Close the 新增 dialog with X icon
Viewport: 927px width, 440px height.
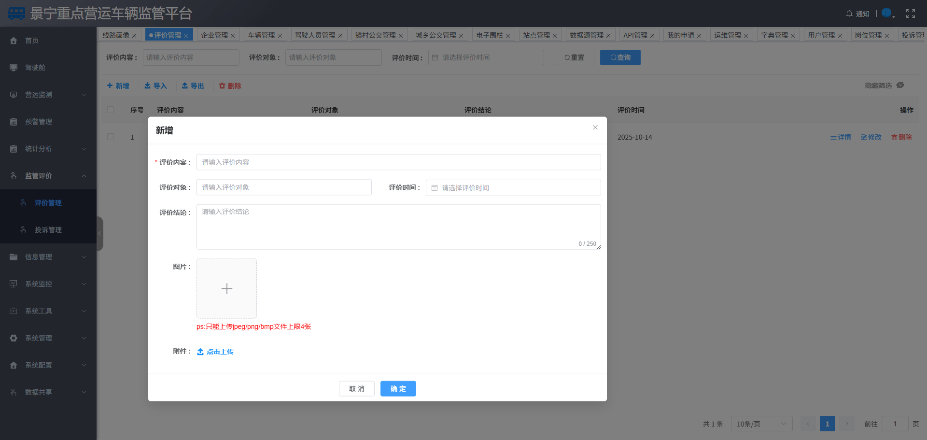click(595, 128)
